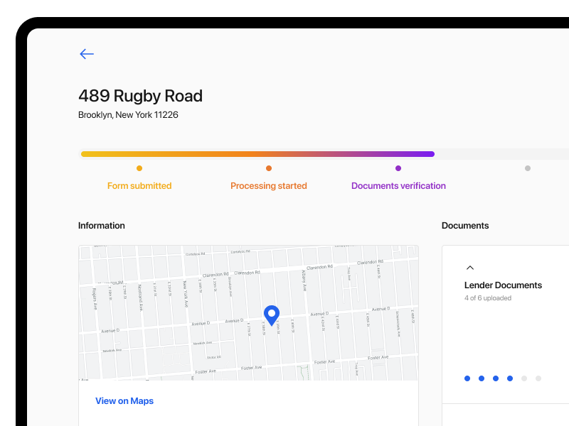Viewport: 569px width, 426px height.
Task: Click the gradient progress bar
Action: (257, 153)
